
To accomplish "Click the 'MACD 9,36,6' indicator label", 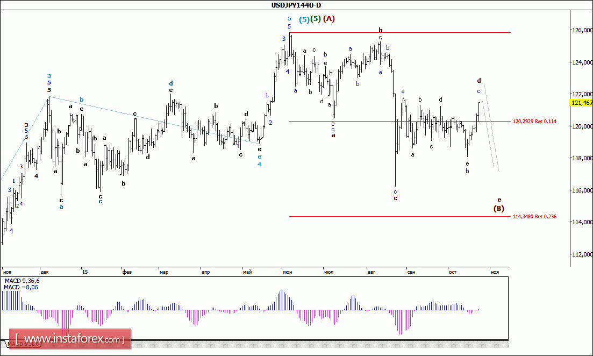I will (x=22, y=281).
